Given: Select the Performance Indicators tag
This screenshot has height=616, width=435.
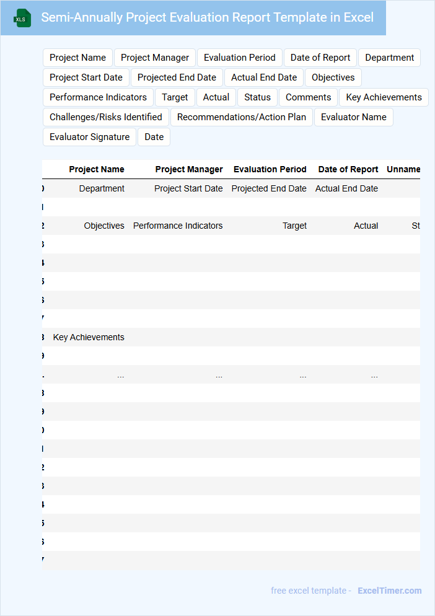Looking at the screenshot, I should pos(99,97).
